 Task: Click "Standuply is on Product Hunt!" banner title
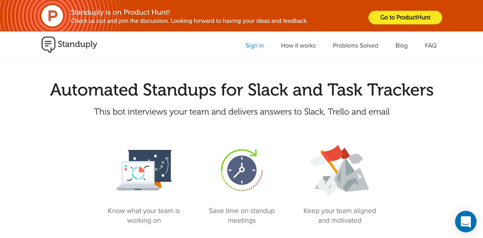120,12
